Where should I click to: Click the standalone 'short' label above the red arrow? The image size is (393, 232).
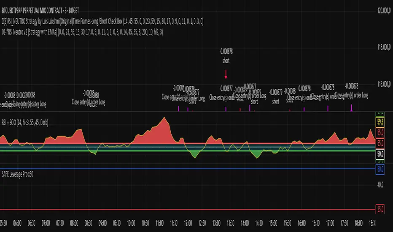[x=226, y=60]
